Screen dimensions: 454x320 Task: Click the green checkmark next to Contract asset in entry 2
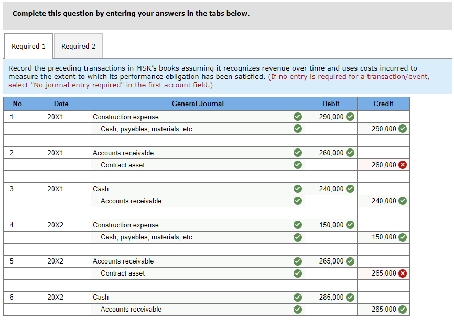point(298,165)
